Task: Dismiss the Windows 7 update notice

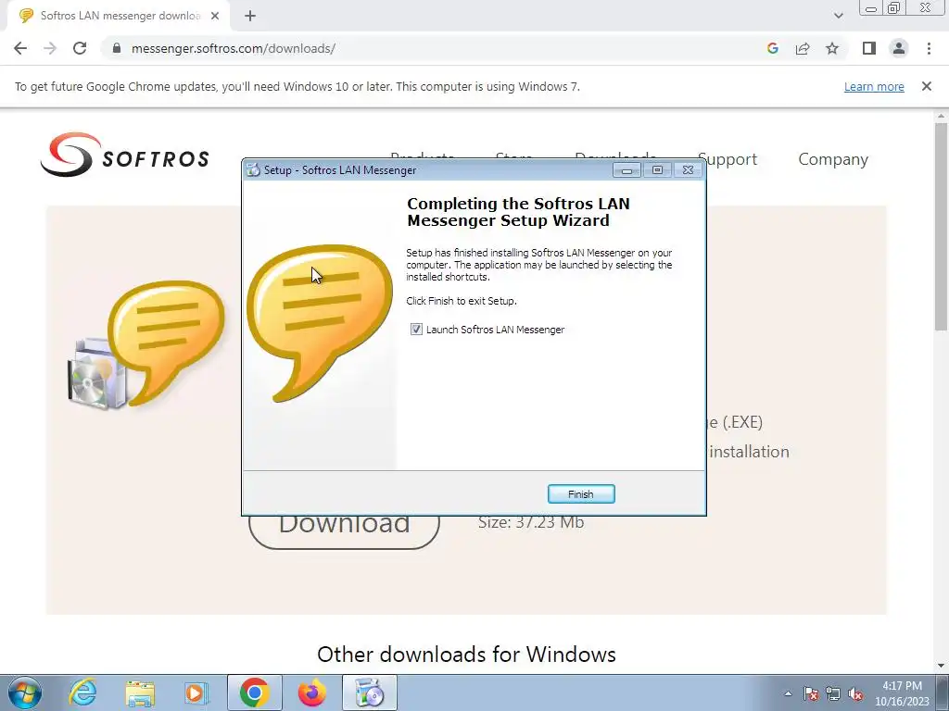Action: 926,86
